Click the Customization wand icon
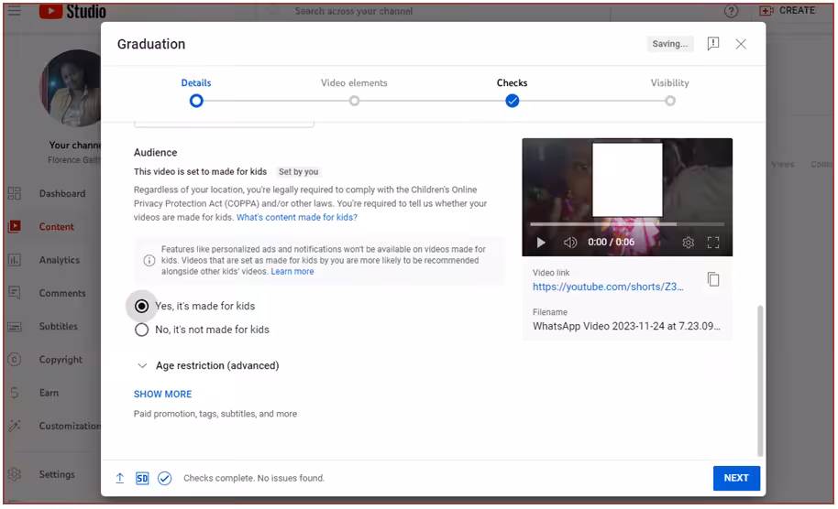838x509 pixels. point(15,426)
